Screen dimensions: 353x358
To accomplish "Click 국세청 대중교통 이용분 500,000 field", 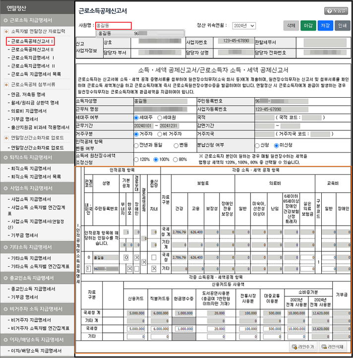I will [x=272, y=329].
